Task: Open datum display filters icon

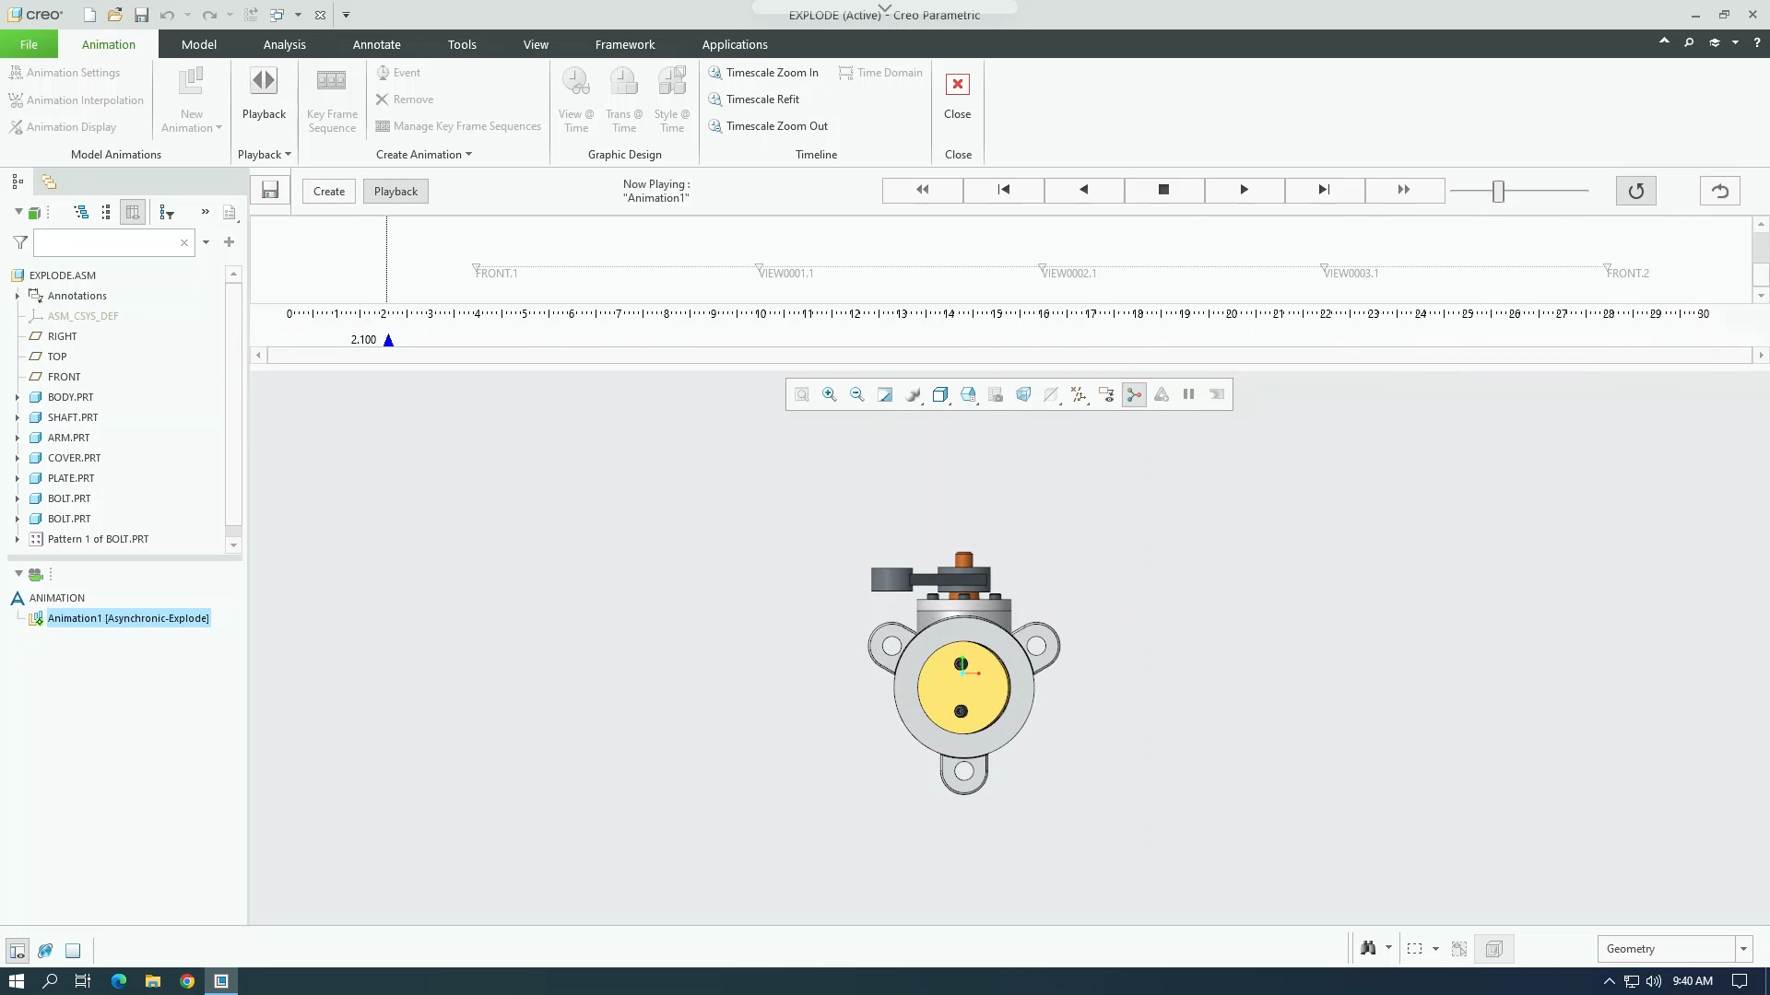Action: 1078,394
